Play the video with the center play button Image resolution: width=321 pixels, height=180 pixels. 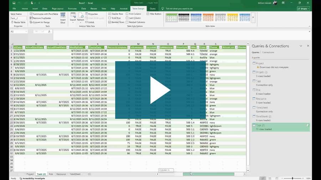coord(160,90)
